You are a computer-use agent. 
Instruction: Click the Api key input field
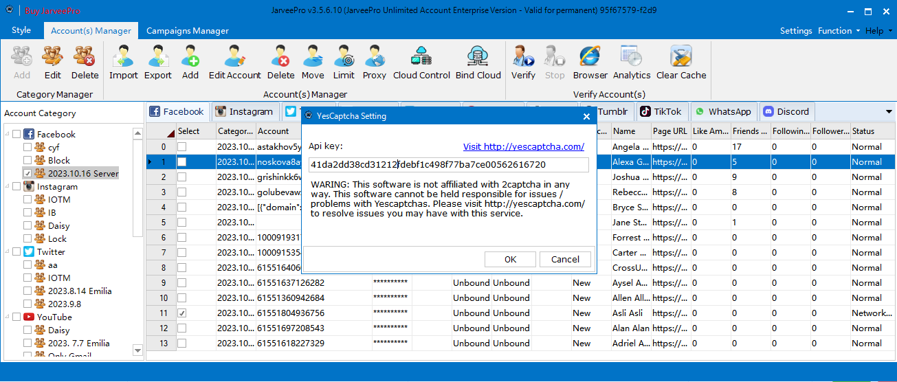(448, 165)
